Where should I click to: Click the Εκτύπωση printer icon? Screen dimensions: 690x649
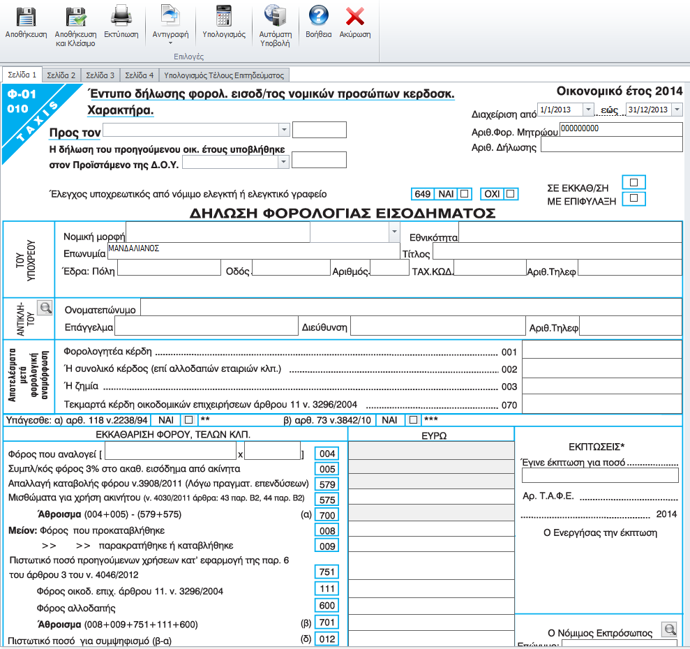click(121, 16)
